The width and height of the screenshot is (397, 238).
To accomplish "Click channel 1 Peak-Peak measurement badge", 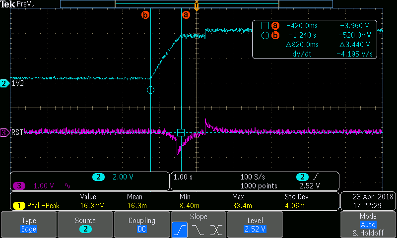I will click(x=19, y=206).
